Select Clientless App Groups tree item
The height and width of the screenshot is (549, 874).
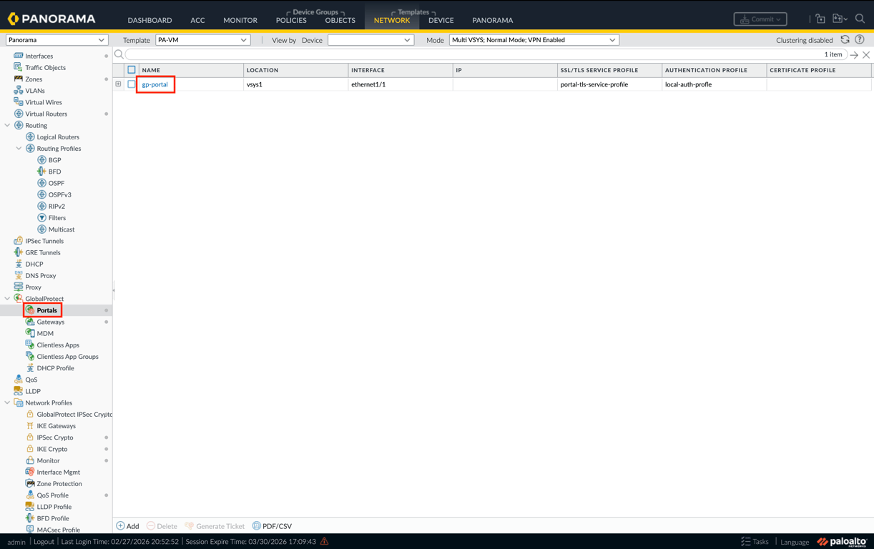point(67,357)
